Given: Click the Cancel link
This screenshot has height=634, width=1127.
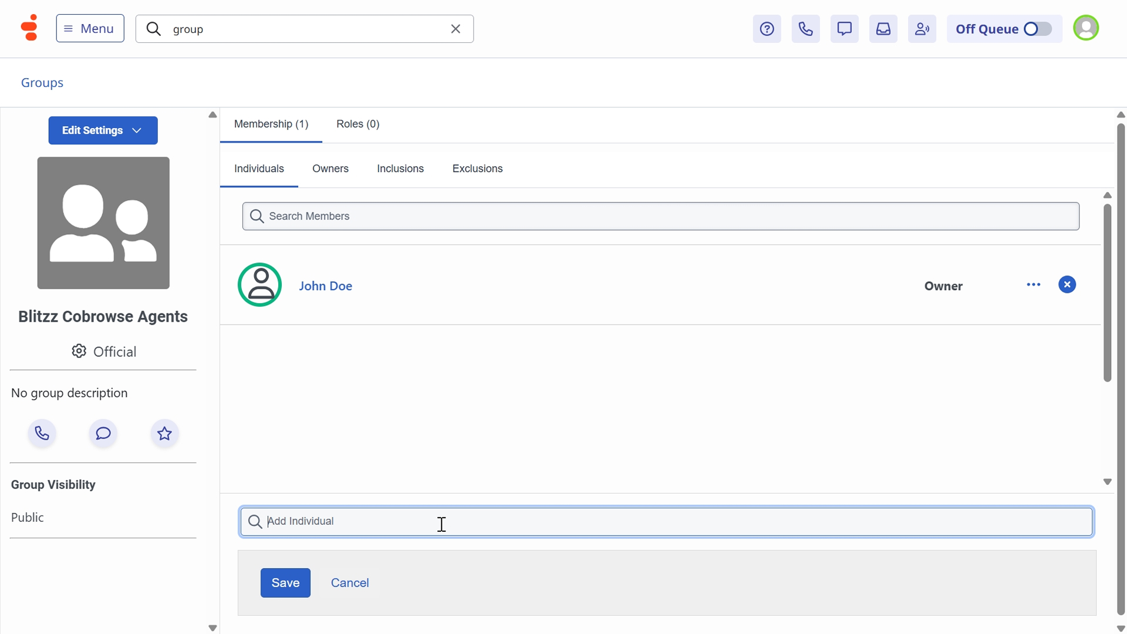Looking at the screenshot, I should click(349, 582).
